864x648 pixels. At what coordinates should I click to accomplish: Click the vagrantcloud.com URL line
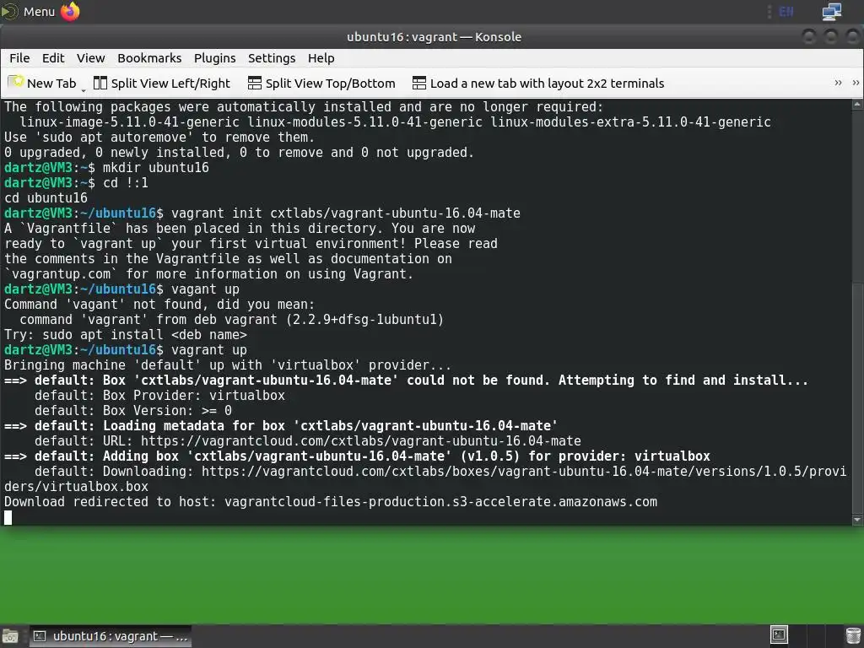pyautogui.click(x=307, y=441)
